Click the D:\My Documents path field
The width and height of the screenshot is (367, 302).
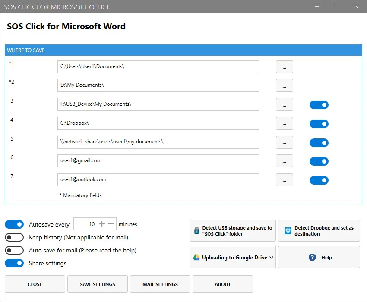click(158, 85)
